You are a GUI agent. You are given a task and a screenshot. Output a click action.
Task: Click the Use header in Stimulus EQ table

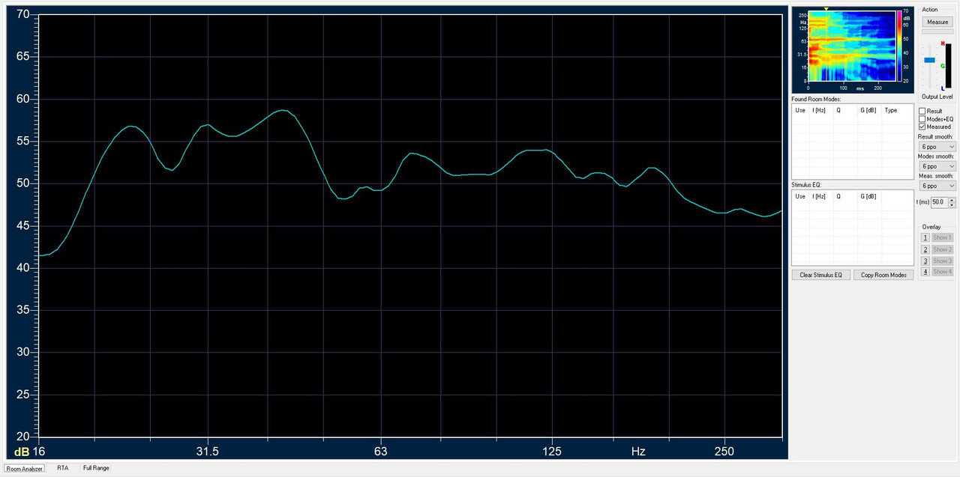click(800, 196)
